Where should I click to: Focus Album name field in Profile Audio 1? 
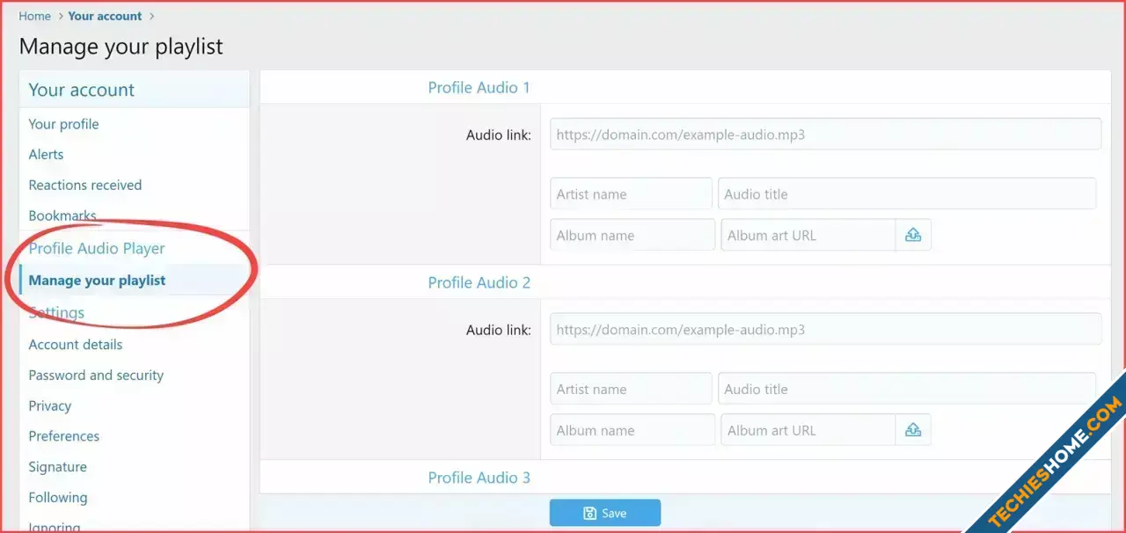pos(632,235)
